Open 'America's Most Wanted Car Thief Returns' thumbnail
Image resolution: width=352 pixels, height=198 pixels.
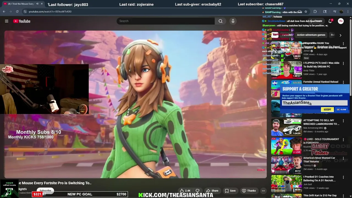coord(287,165)
